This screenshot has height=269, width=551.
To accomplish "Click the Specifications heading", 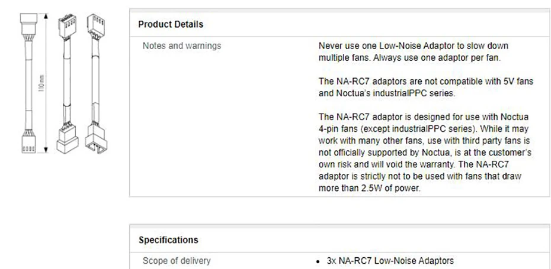I will click(x=168, y=240).
